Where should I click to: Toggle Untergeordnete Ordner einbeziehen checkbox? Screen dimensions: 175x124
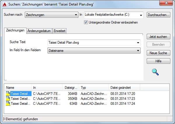click(x=86, y=22)
